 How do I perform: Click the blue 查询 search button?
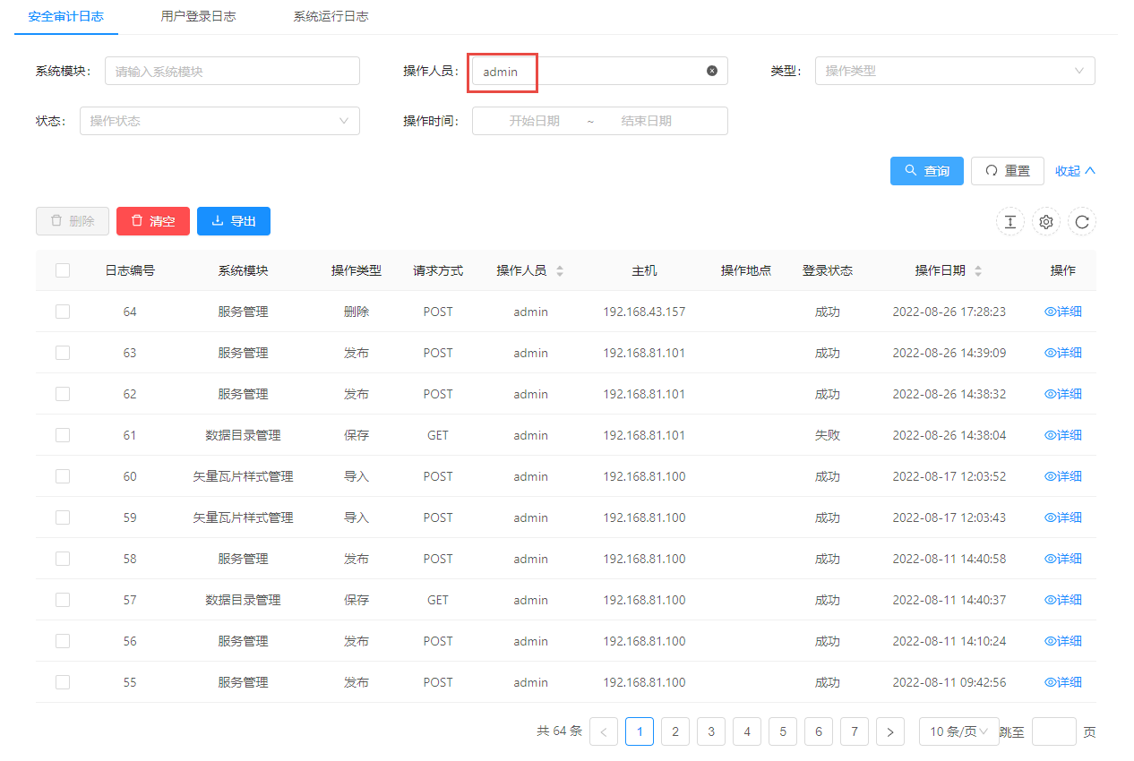tap(926, 171)
